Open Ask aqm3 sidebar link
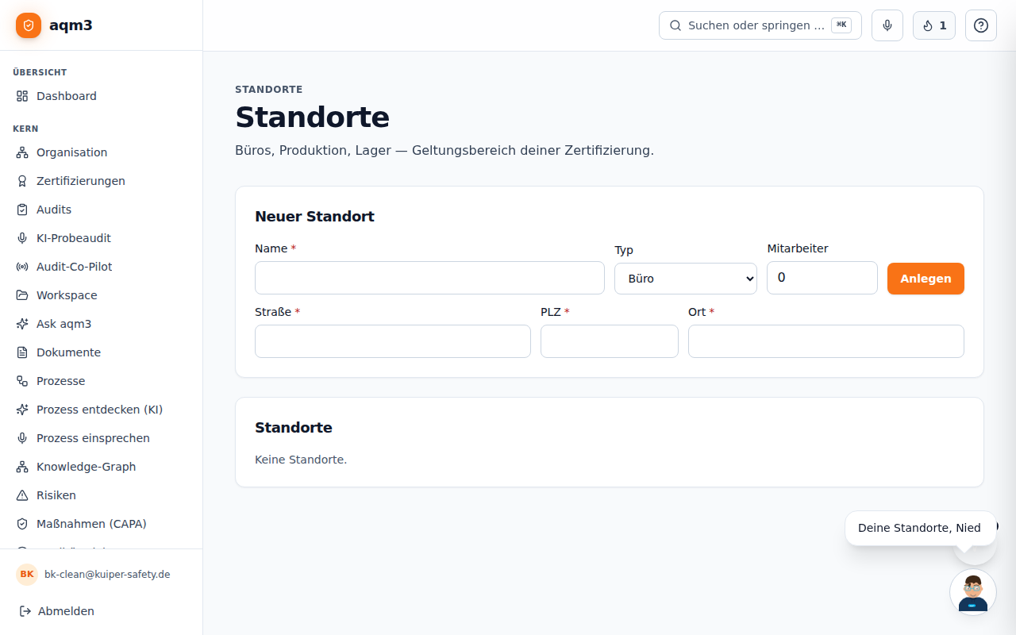Viewport: 1016px width, 635px height. (101, 324)
